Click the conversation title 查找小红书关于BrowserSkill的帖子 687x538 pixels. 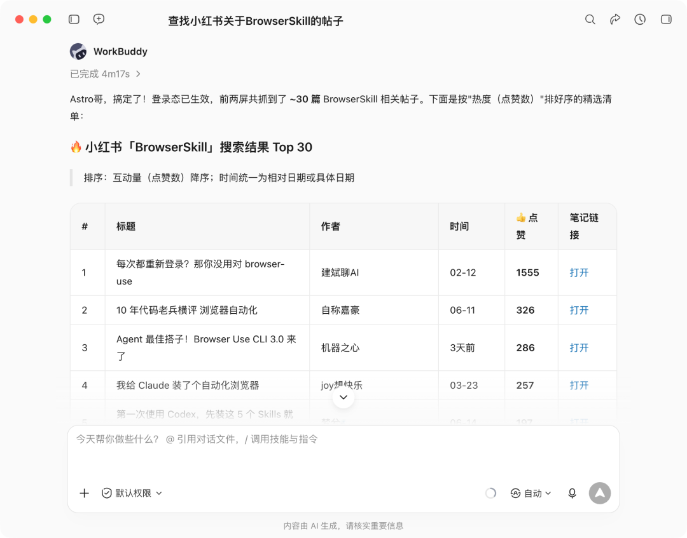[x=256, y=21]
